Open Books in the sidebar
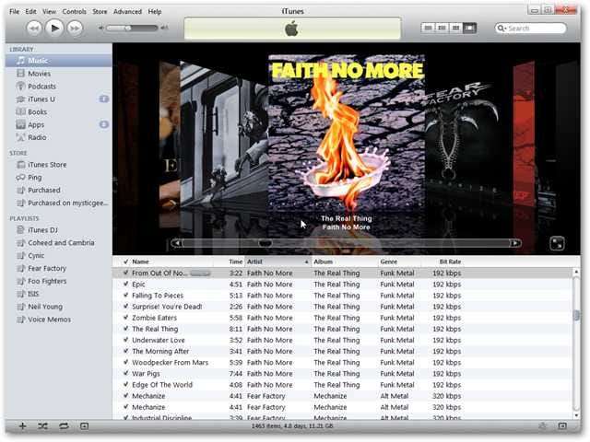The image size is (590, 442). tap(59, 112)
